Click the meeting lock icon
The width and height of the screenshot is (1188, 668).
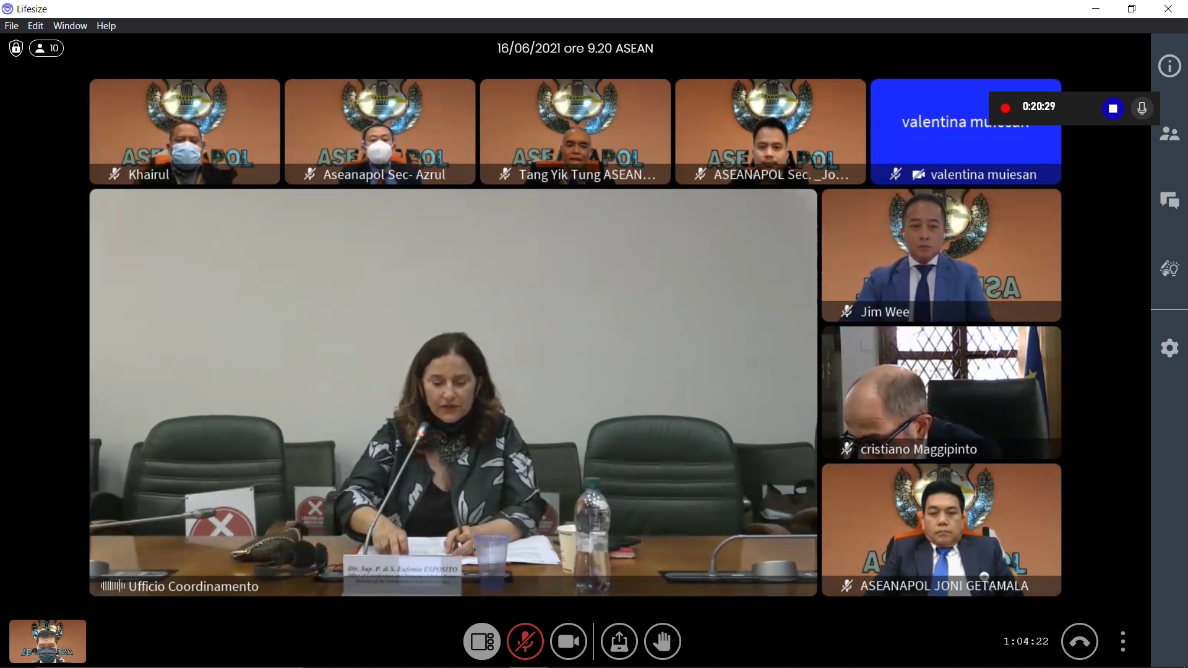click(x=16, y=48)
